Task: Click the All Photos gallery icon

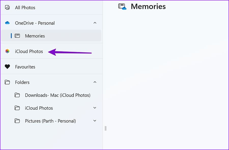Action: point(7,7)
